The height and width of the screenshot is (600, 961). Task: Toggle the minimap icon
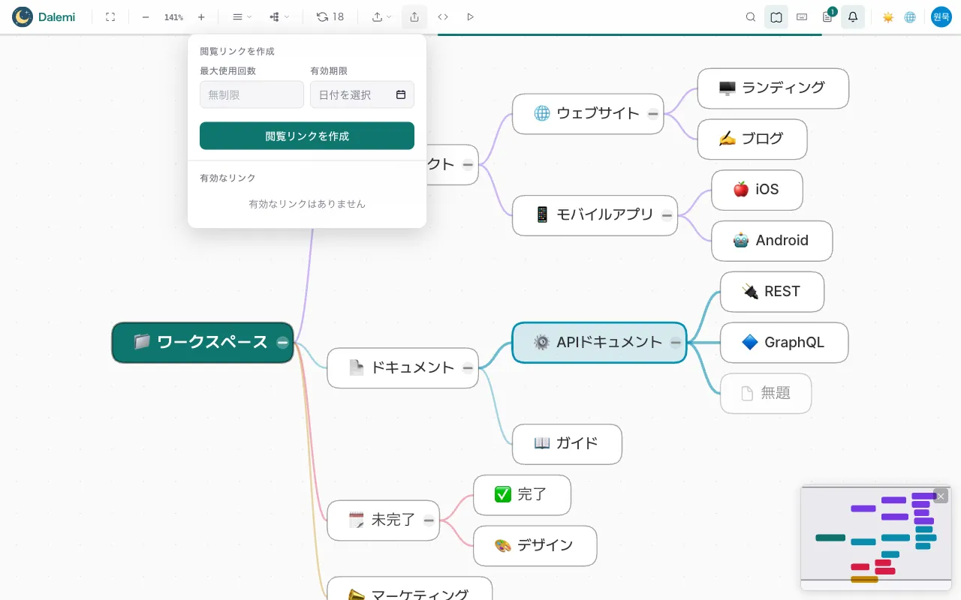point(776,16)
